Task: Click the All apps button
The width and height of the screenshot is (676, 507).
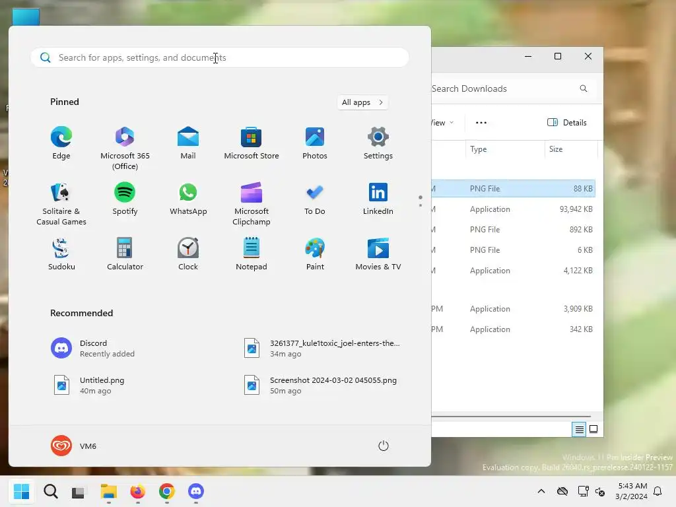Action: point(362,102)
